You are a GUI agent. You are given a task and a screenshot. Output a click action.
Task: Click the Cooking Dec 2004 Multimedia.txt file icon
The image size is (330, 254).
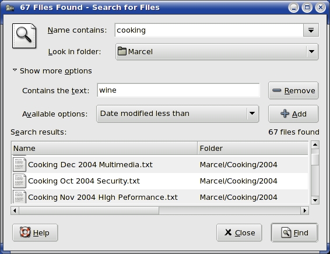(19, 165)
